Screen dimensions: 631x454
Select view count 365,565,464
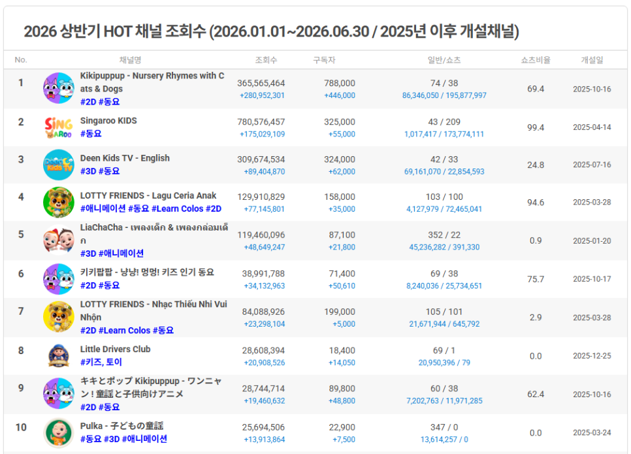point(261,84)
